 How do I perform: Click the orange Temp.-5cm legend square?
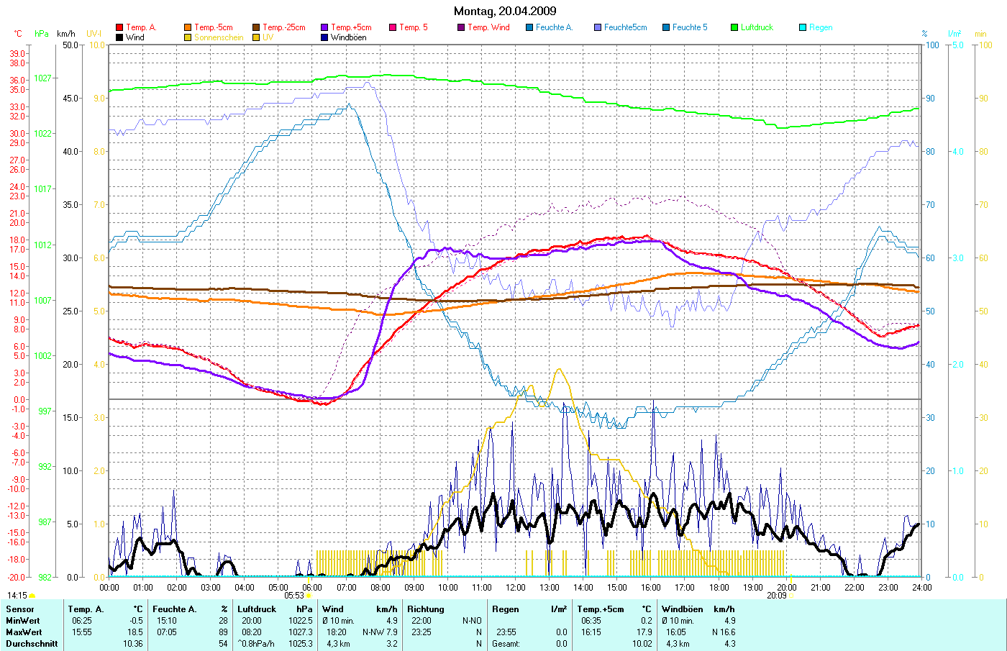pos(188,27)
